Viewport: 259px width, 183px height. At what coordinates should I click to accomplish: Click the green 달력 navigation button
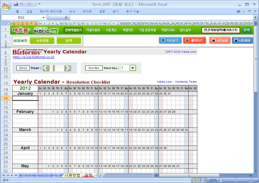click(69, 41)
